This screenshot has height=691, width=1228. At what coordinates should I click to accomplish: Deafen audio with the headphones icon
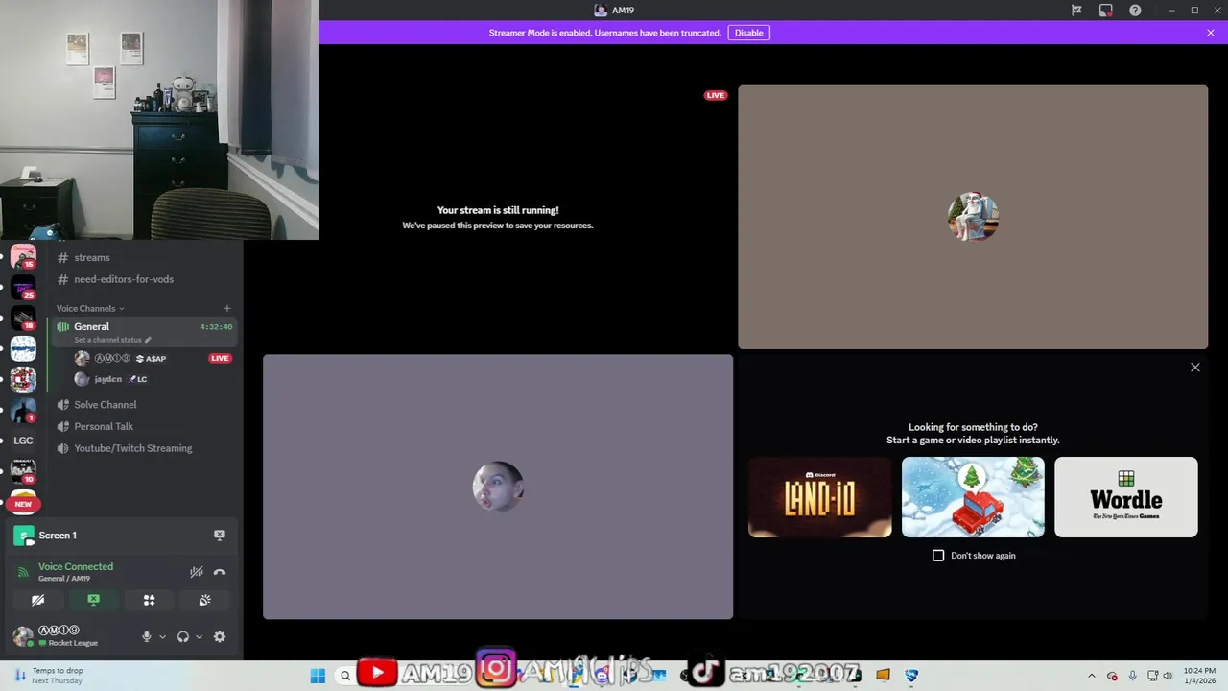(x=183, y=637)
